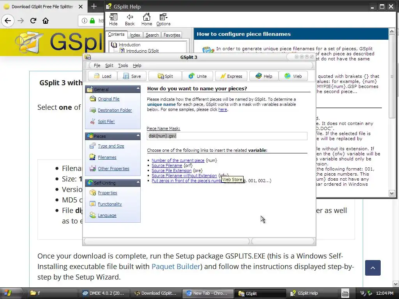The image size is (399, 299).
Task: Collapse the Self-Uniting sidebar section
Action: pyautogui.click(x=138, y=182)
